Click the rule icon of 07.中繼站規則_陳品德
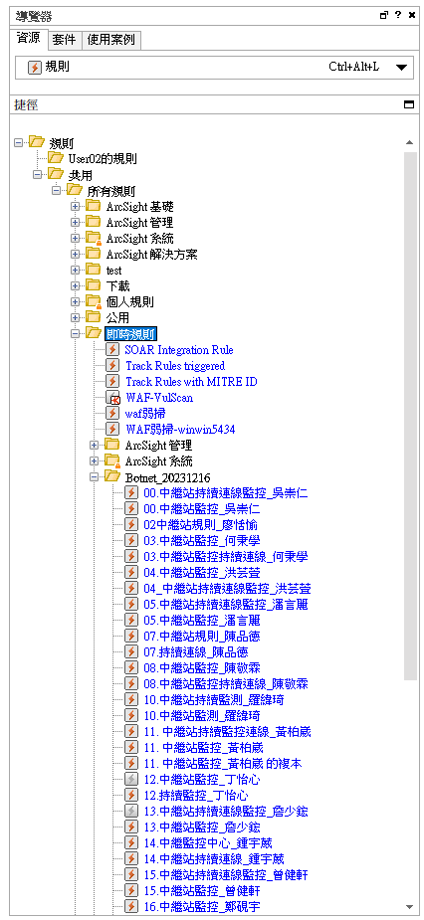This screenshot has height=920, width=424. tap(131, 636)
